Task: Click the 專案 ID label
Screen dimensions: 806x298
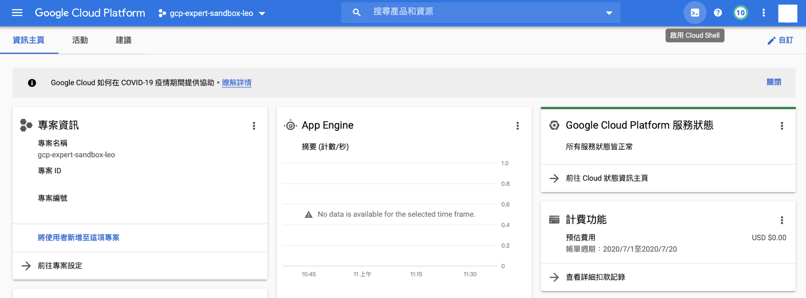Action: pyautogui.click(x=50, y=171)
